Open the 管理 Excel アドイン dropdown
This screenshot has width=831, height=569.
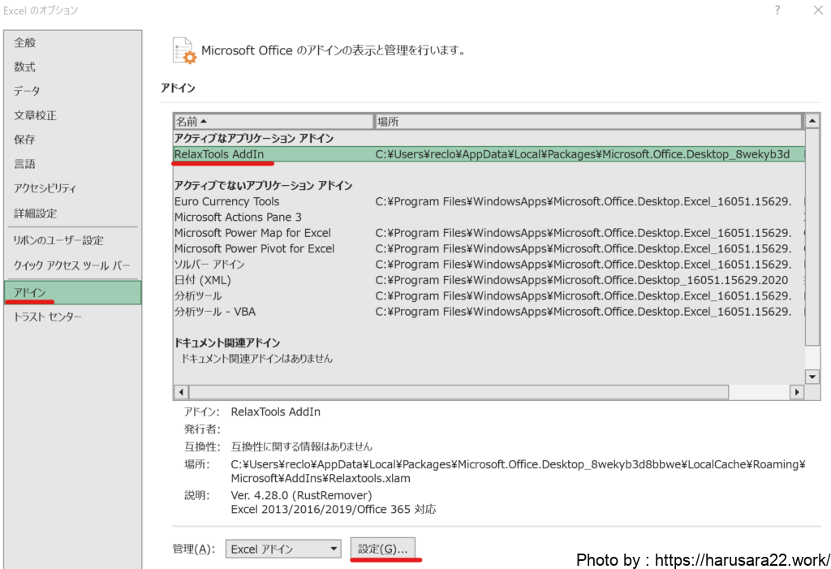coord(282,549)
